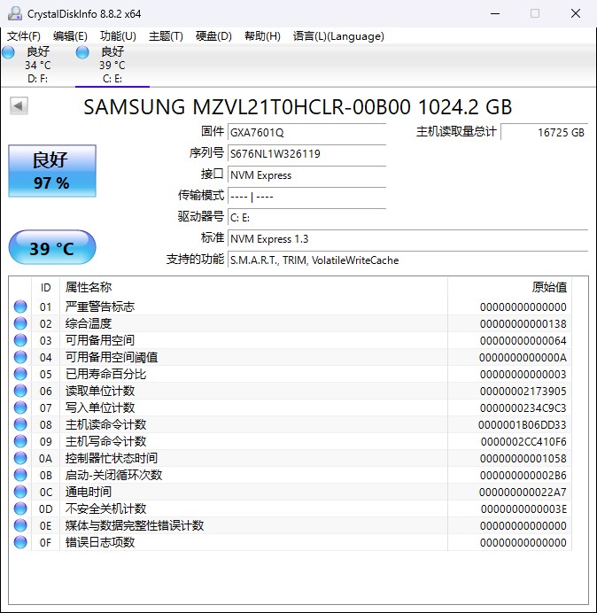Click status orb for attribute 0D 不安全关机计数

20,508
